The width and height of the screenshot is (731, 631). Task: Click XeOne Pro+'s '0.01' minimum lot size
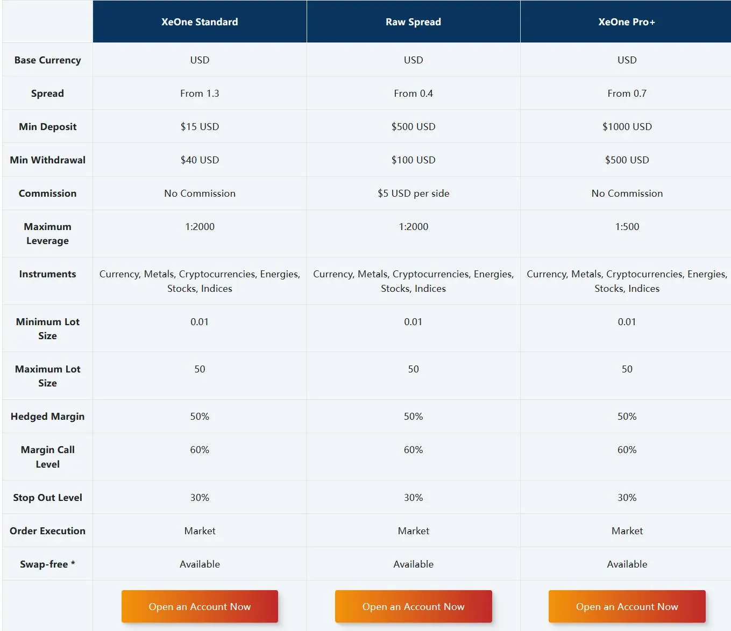tap(627, 322)
